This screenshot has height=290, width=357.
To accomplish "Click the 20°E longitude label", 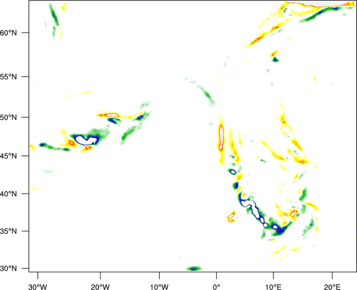I will (x=332, y=287).
